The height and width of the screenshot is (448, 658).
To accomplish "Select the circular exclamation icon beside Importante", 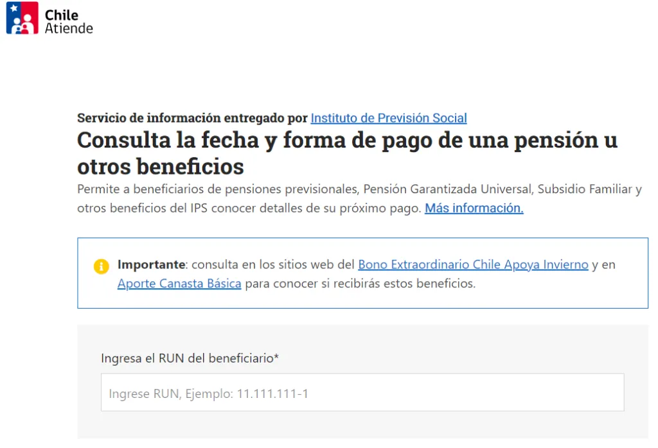I will pyautogui.click(x=101, y=266).
